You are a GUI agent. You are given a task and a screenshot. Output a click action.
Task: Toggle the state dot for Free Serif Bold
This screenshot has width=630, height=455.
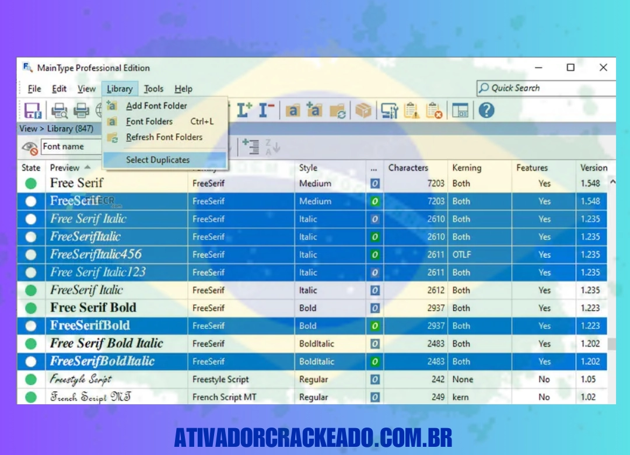31,308
